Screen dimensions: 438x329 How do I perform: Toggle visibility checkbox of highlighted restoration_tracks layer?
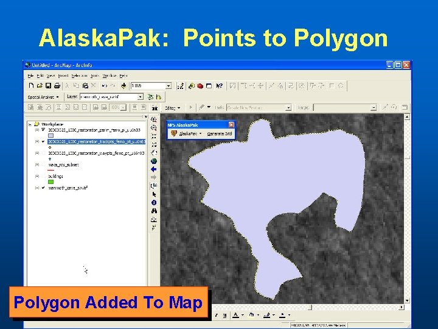(43, 141)
